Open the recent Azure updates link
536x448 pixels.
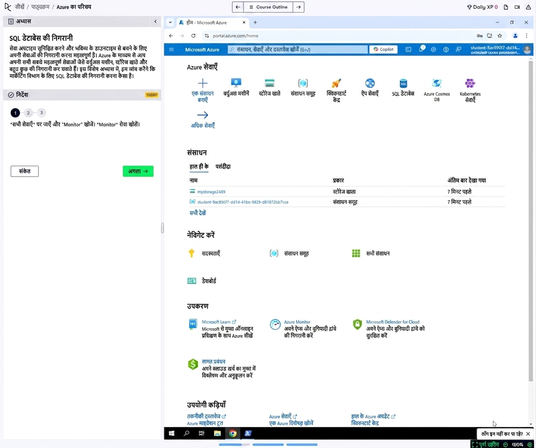373,416
